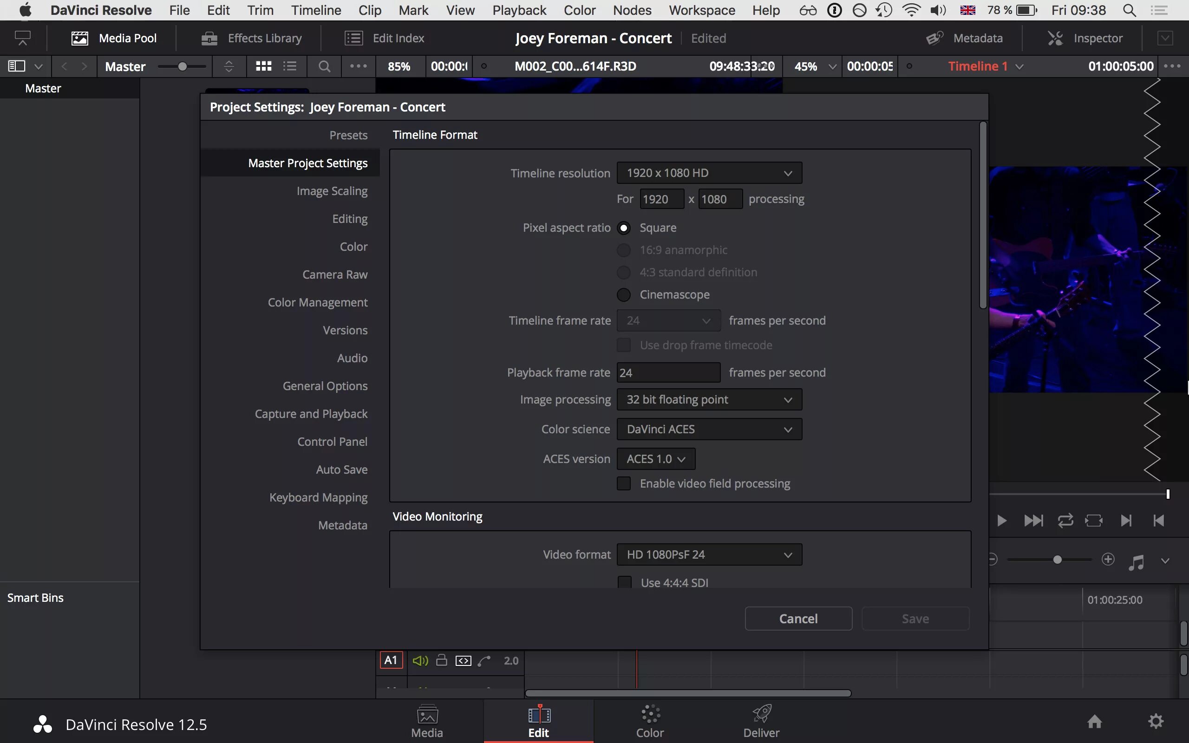Go to the Color page
The image size is (1189, 743).
(650, 722)
